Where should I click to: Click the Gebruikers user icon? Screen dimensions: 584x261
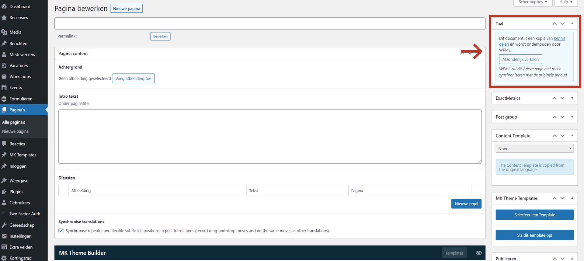4,203
